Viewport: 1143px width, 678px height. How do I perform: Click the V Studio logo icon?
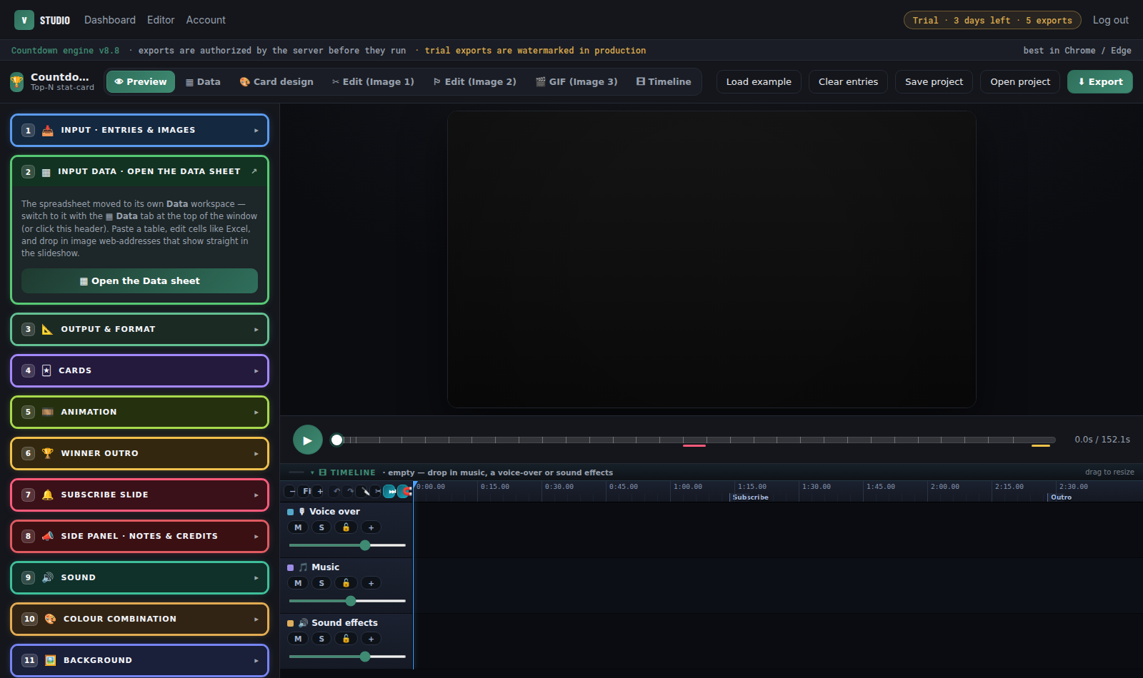pyautogui.click(x=24, y=20)
